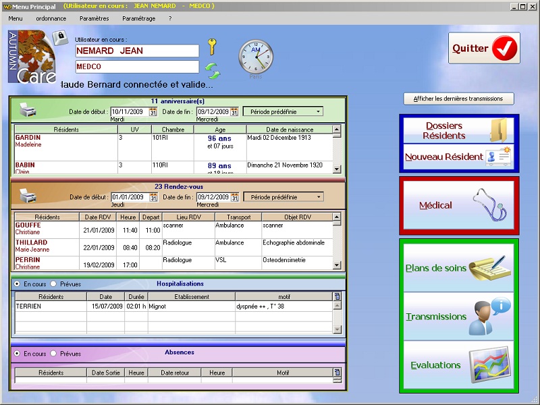
Task: Open the 'ordonnance' menu
Action: point(51,19)
